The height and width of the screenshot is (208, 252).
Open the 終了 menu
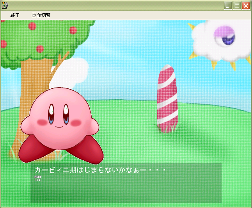tap(15, 15)
